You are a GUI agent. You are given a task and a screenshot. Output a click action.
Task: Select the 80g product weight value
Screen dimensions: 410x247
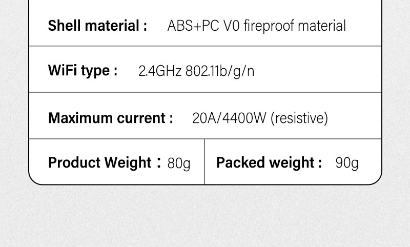tap(179, 163)
